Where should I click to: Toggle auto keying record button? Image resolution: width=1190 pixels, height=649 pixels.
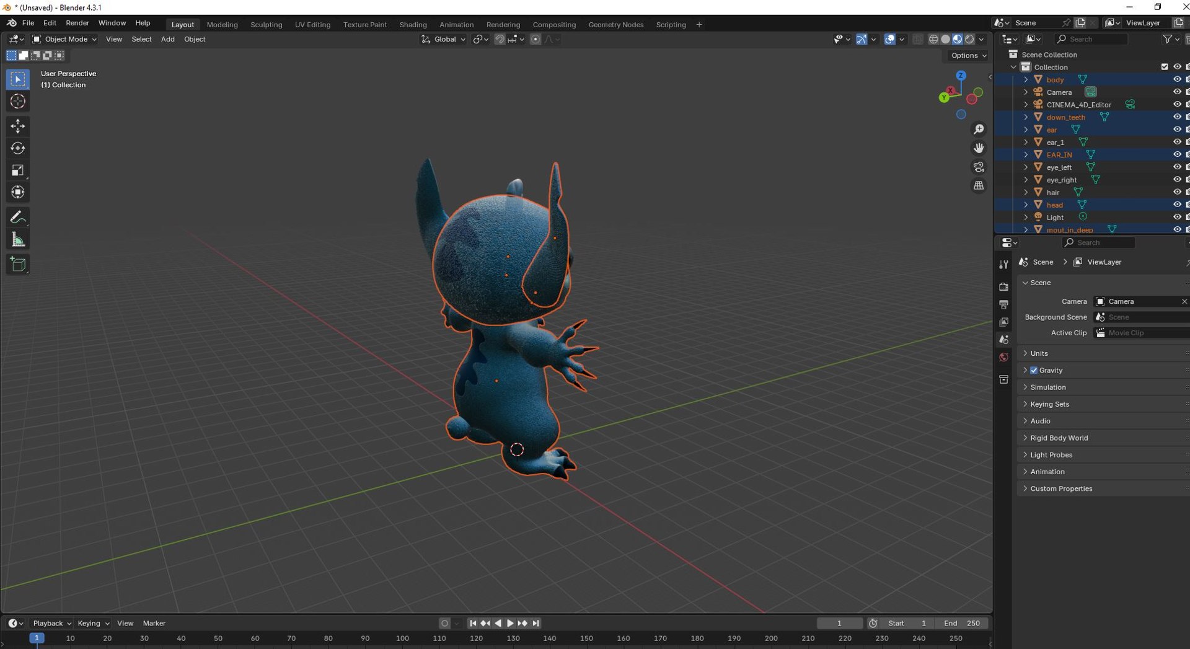445,623
